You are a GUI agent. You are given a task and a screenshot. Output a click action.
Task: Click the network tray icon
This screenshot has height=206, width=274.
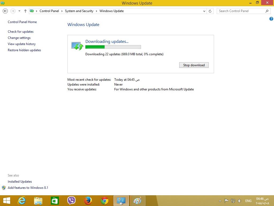pos(233,201)
